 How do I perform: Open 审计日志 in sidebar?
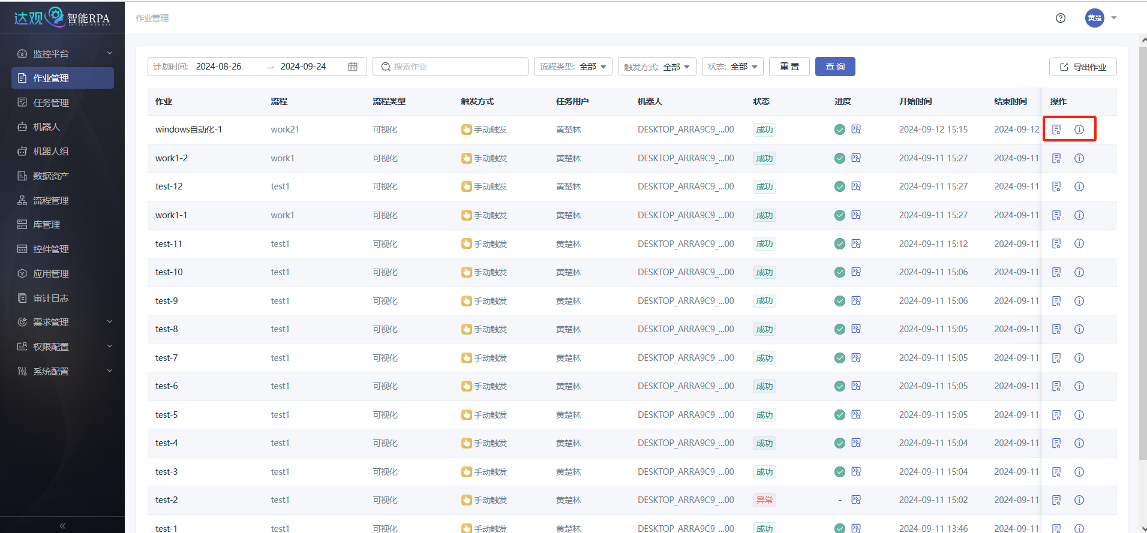(62, 298)
